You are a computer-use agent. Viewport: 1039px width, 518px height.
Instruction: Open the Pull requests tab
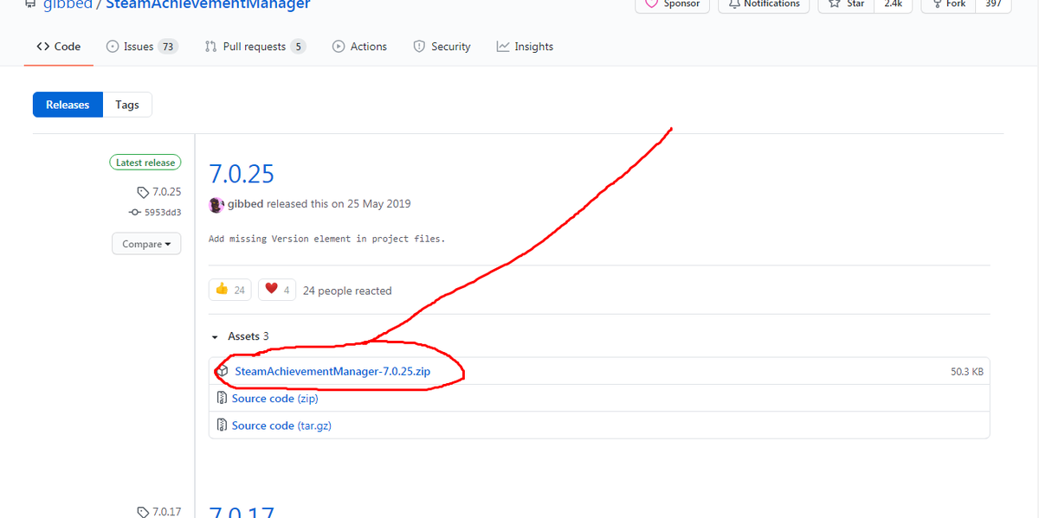click(x=255, y=47)
